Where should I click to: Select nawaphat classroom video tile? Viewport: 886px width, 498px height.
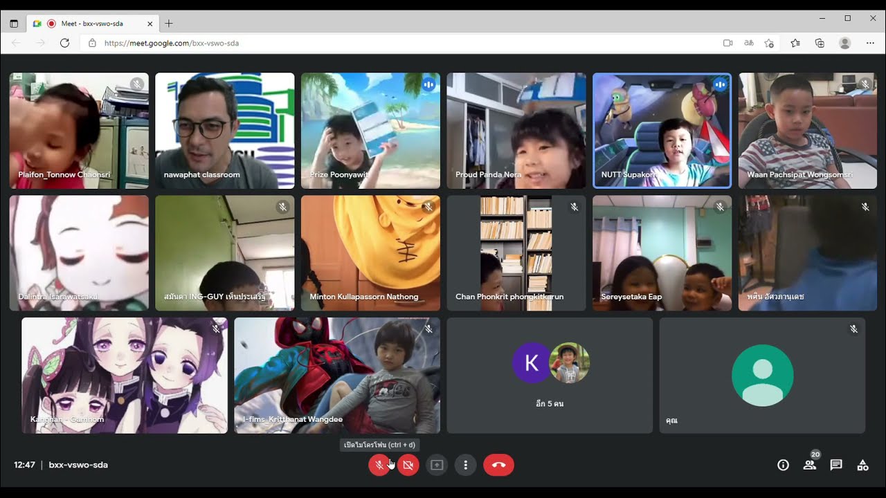[x=225, y=131]
